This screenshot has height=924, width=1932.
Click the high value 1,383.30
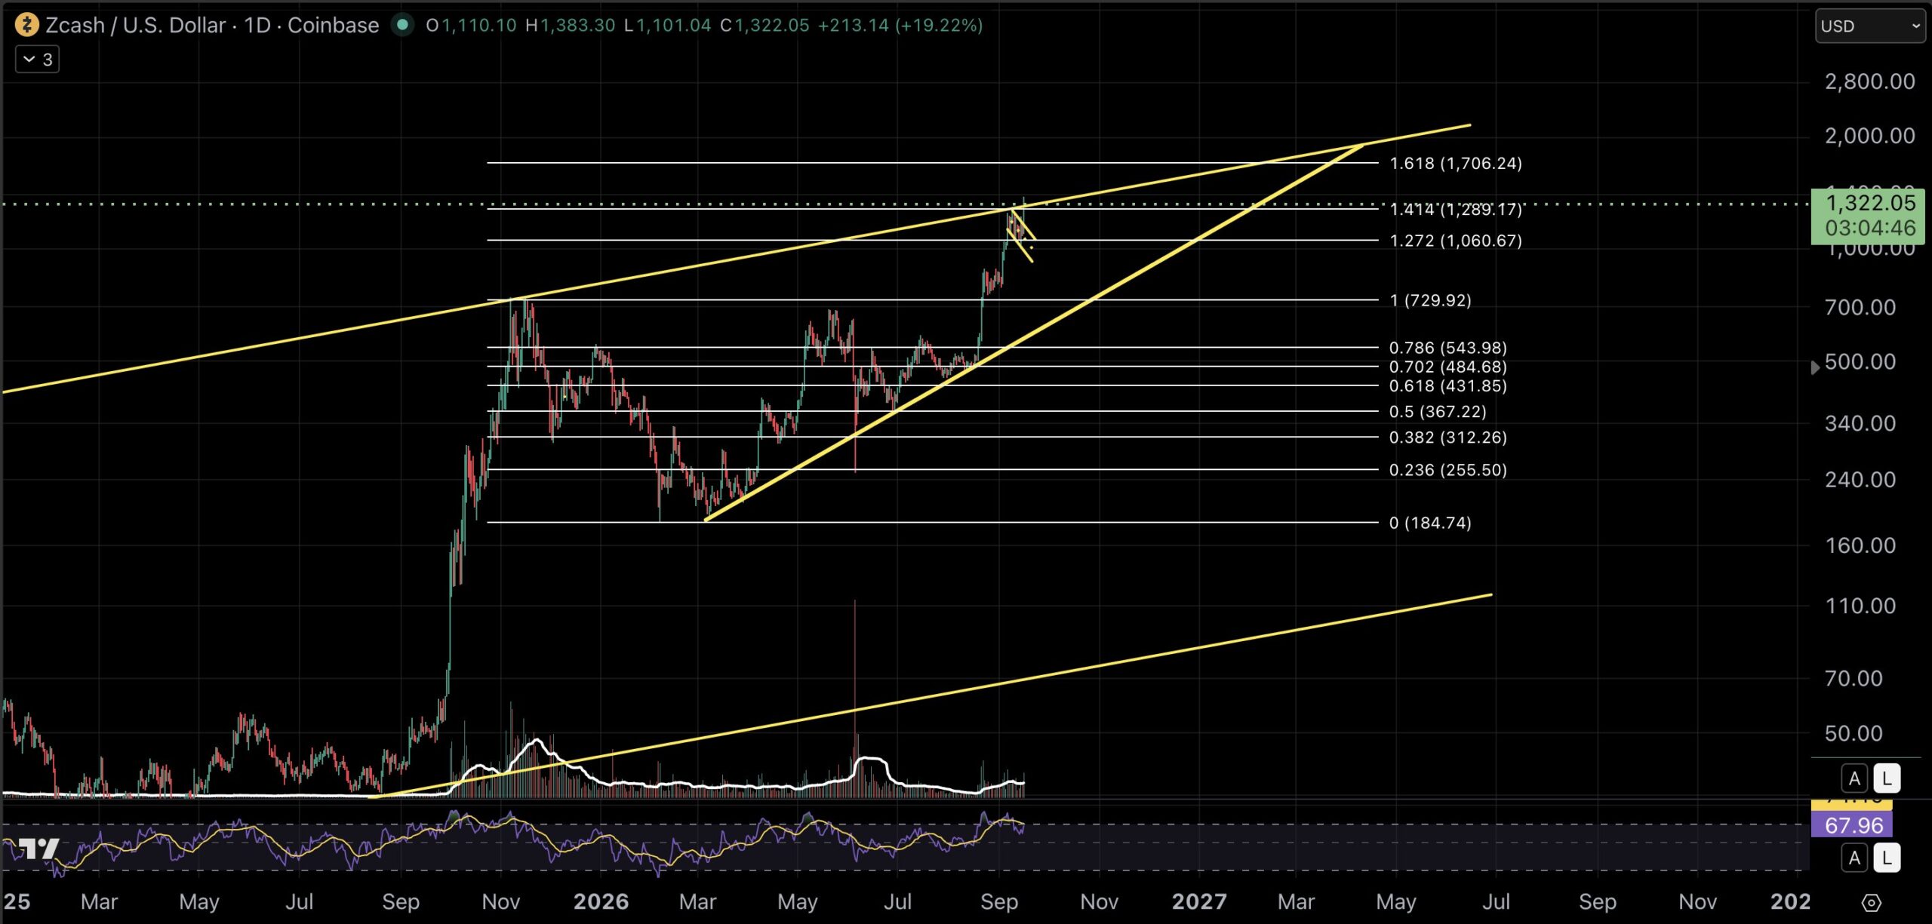pos(577,25)
